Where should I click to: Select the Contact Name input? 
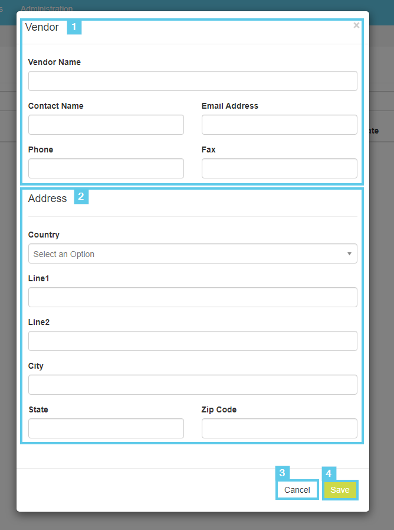106,125
